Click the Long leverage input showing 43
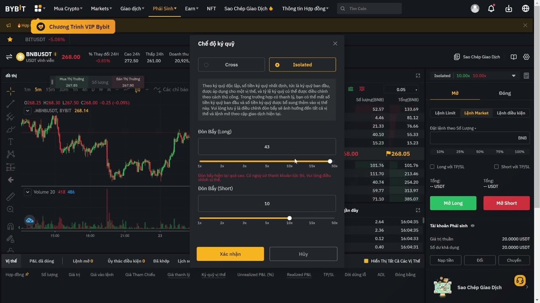540x303 pixels. [x=267, y=147]
